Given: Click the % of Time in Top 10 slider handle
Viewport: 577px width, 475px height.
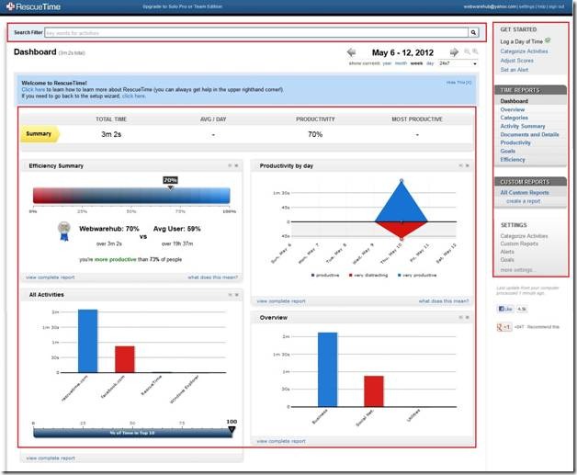Looking at the screenshot, I should 232,429.
